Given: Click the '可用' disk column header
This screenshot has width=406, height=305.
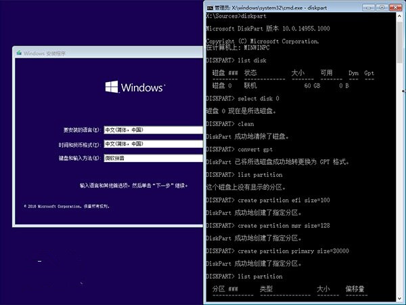Looking at the screenshot, I should [326, 73].
